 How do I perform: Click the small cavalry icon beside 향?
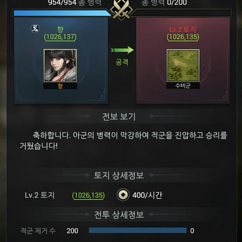pyautogui.click(x=35, y=29)
